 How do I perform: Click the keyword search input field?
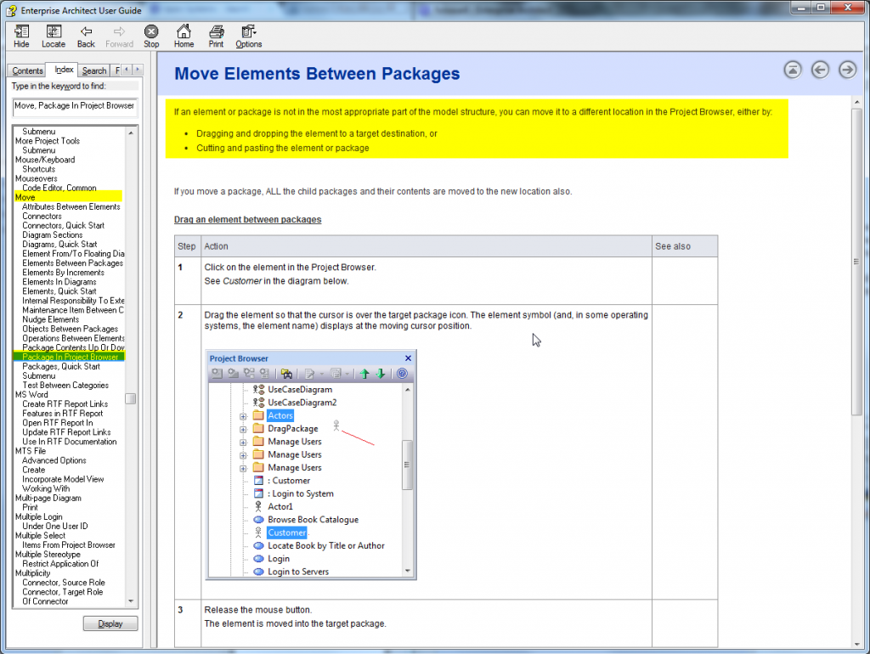[74, 106]
